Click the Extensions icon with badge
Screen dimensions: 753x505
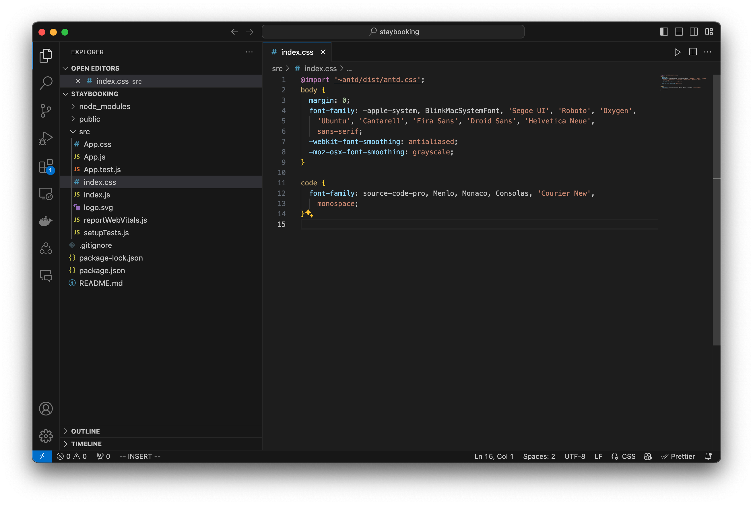click(46, 166)
